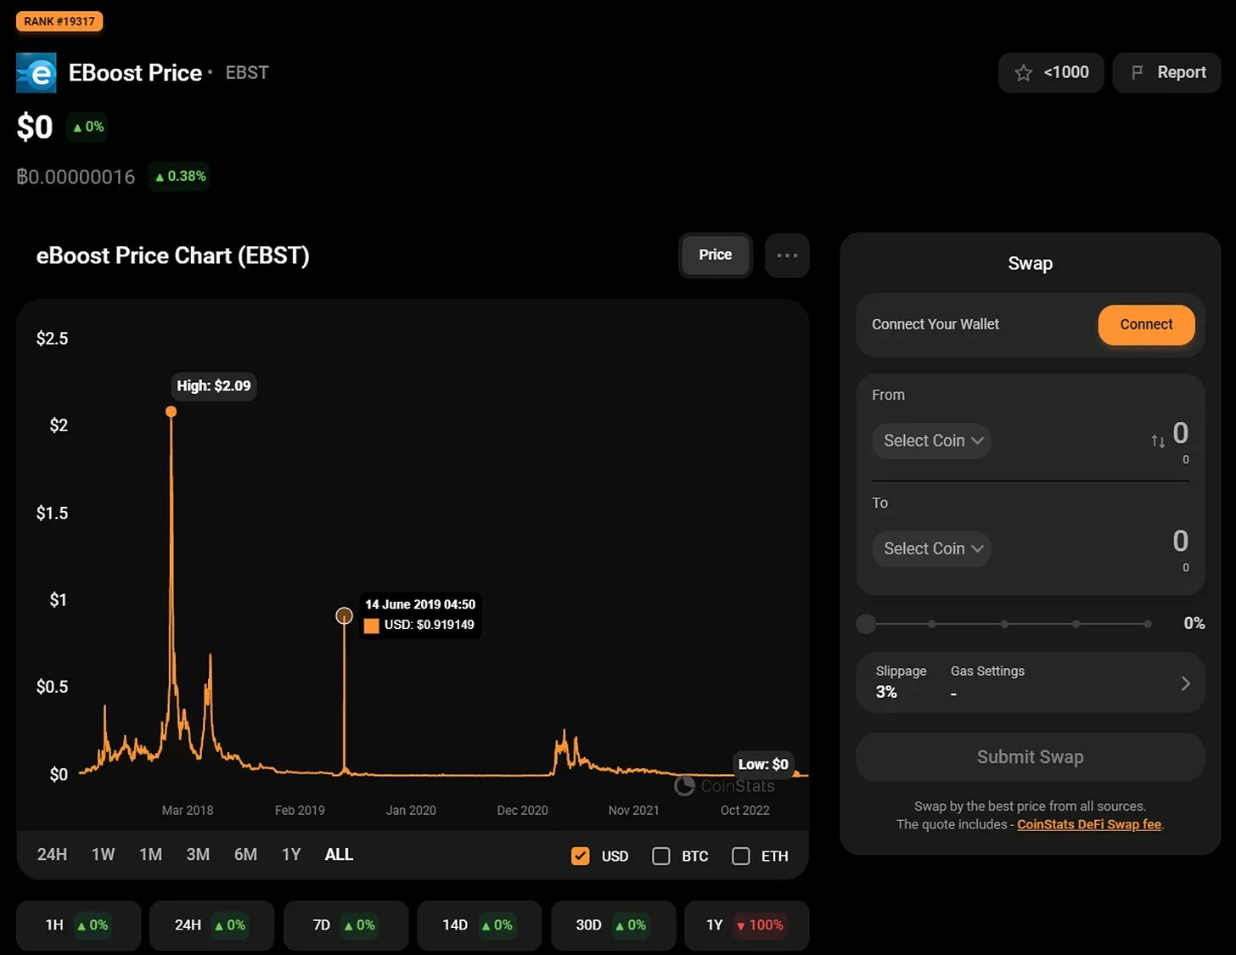Enable the BTC checkbox
The width and height of the screenshot is (1236, 955).
pyautogui.click(x=661, y=856)
